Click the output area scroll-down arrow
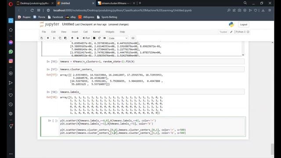 (x=243, y=55)
